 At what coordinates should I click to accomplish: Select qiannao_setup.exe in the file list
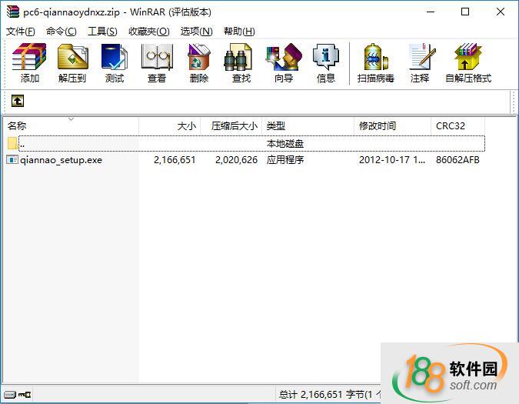point(62,160)
